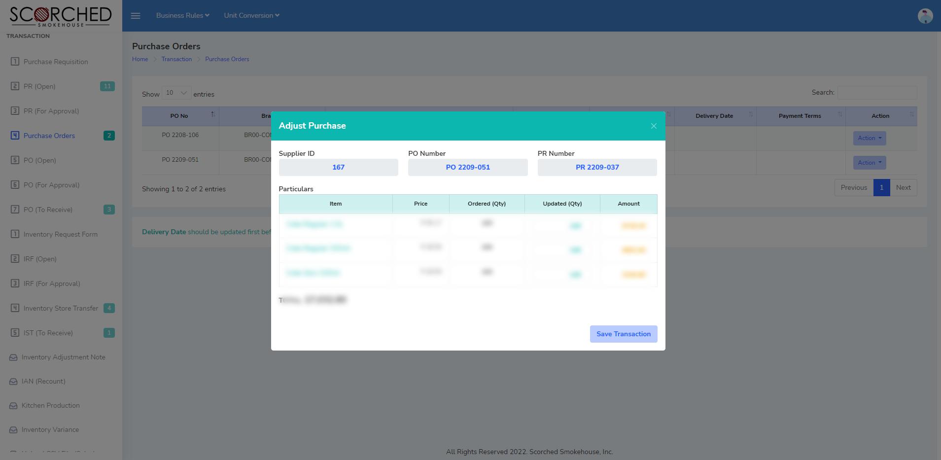Screen dimensions: 941x460
Task: Click the PR (Open) badge 11
Action: point(107,86)
